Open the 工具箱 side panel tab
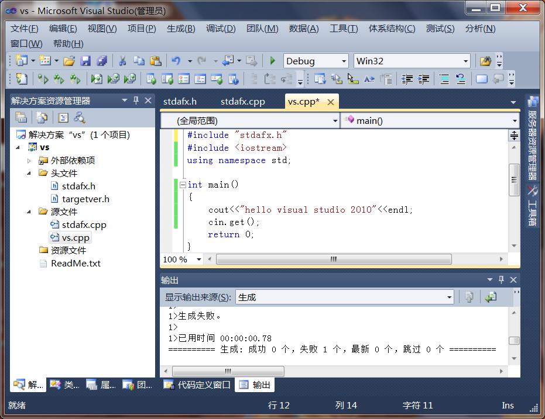Image resolution: width=545 pixels, height=419 pixels. [x=532, y=207]
